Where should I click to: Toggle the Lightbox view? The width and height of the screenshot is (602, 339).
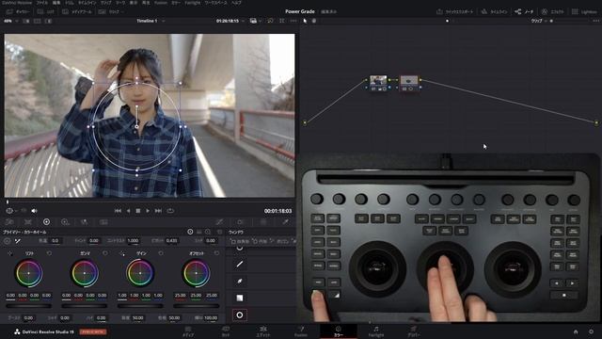(584, 12)
